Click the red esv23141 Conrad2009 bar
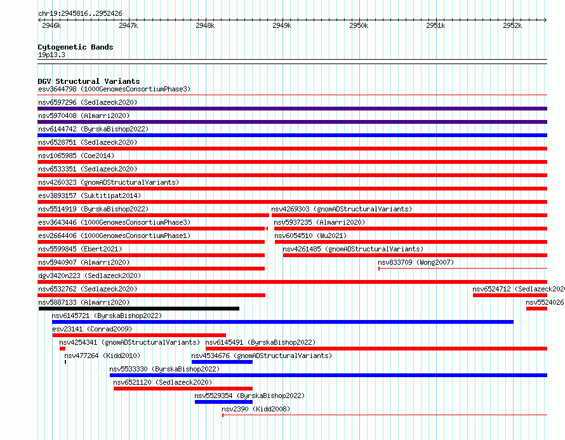This screenshot has height=440, width=565. coord(139,335)
